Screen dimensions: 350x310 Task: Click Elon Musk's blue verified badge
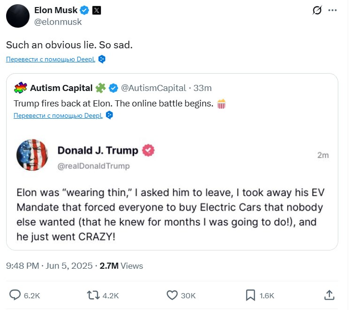point(84,10)
